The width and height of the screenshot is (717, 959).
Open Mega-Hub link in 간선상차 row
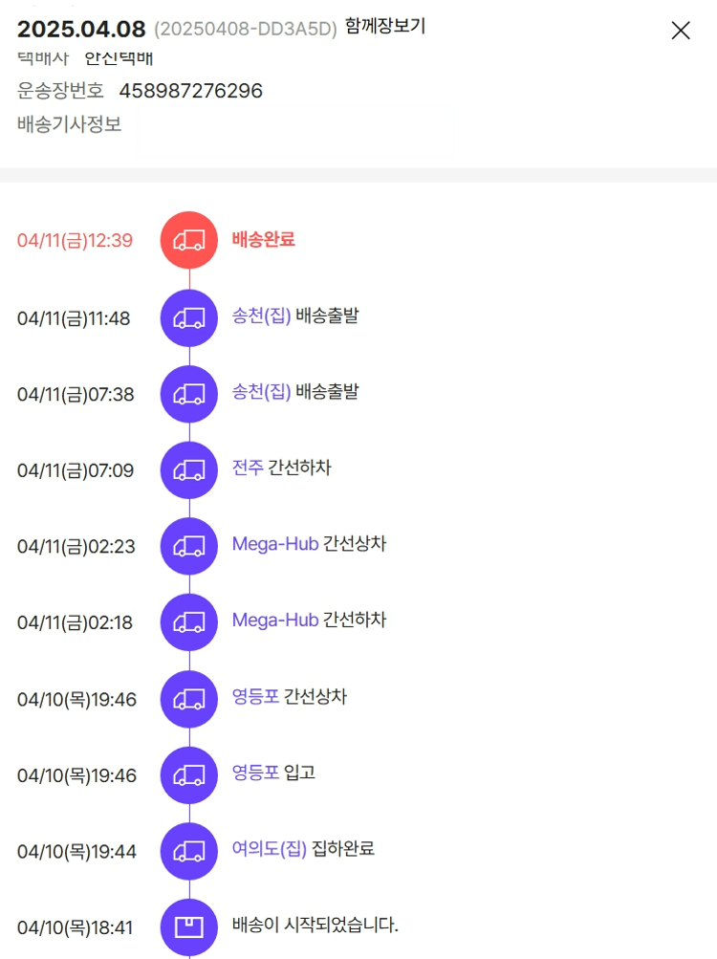point(274,544)
